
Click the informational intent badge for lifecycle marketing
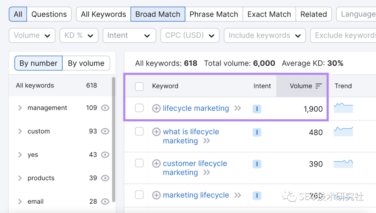pos(257,109)
